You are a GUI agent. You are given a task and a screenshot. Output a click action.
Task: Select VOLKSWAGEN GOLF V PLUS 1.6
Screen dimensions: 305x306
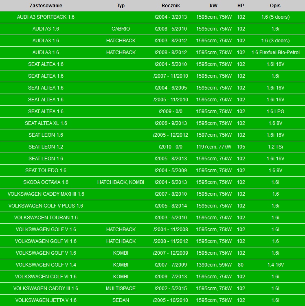46,206
